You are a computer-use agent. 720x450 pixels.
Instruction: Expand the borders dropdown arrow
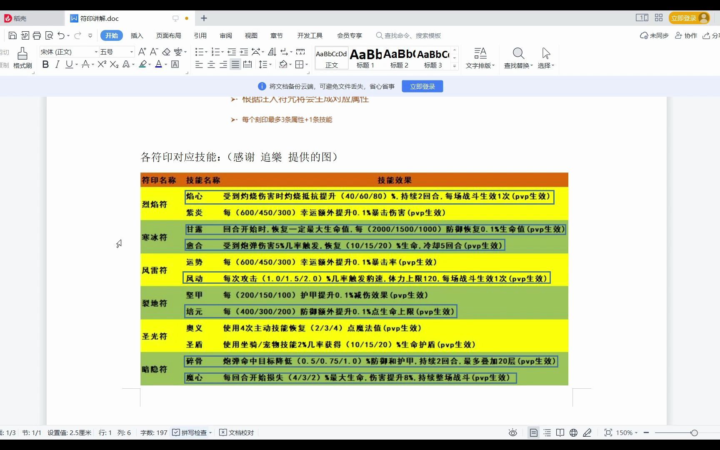pyautogui.click(x=307, y=65)
